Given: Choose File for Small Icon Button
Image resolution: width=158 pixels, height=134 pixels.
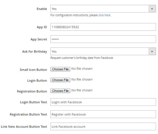Looking at the screenshot, I should [x=60, y=69].
